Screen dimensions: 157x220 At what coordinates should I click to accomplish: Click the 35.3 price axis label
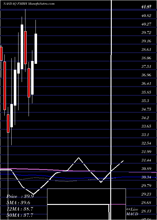pyautogui.click(x=145, y=101)
